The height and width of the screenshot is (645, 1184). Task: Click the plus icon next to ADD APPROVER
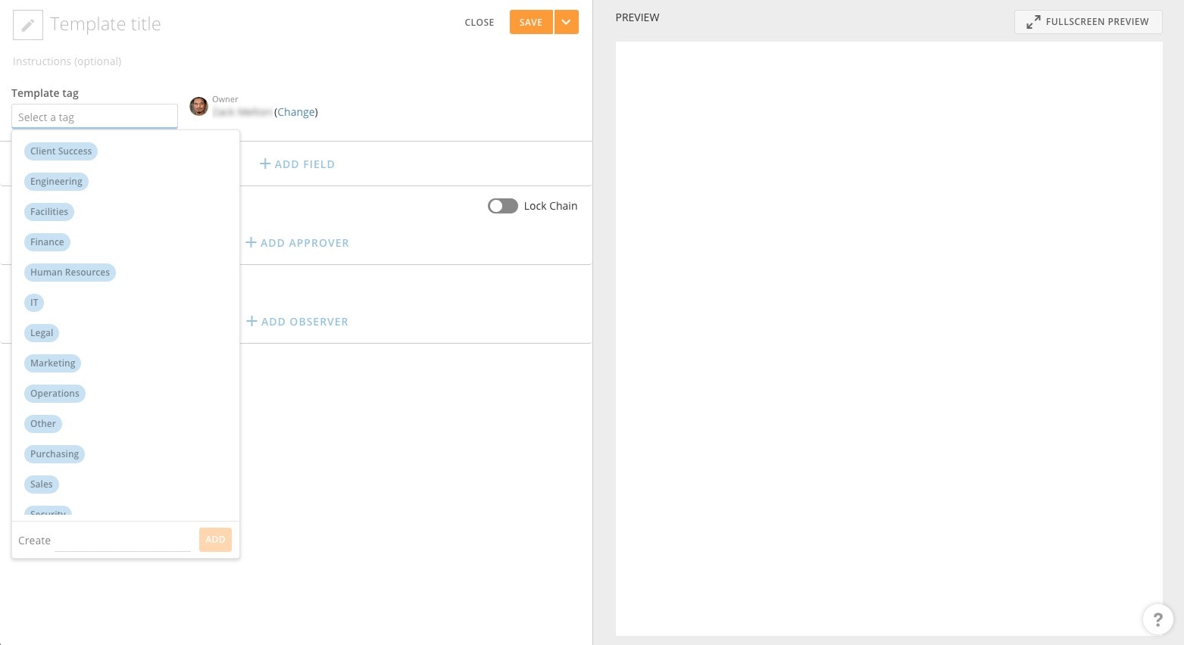tap(251, 242)
